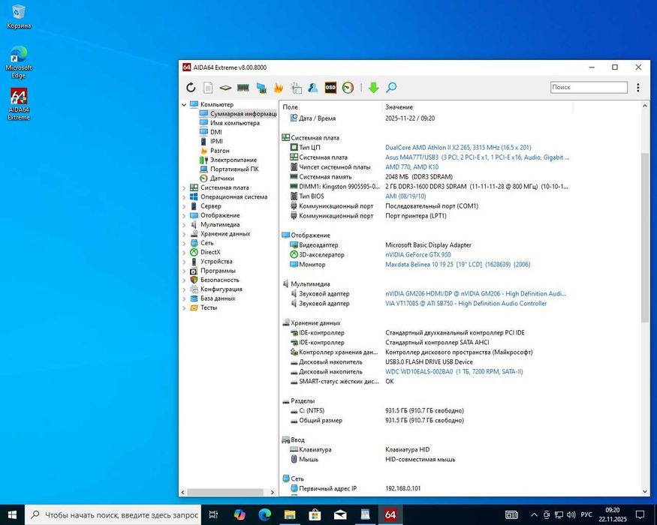The width and height of the screenshot is (657, 525).
Task: Open notification center on taskbar
Action: [x=640, y=515]
